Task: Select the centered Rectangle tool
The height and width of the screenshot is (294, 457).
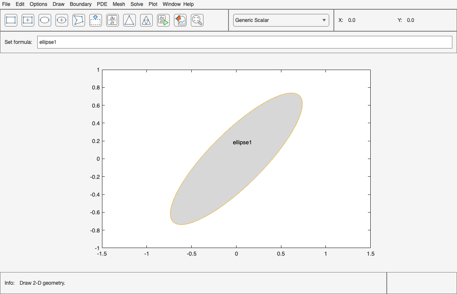Action: [28, 20]
